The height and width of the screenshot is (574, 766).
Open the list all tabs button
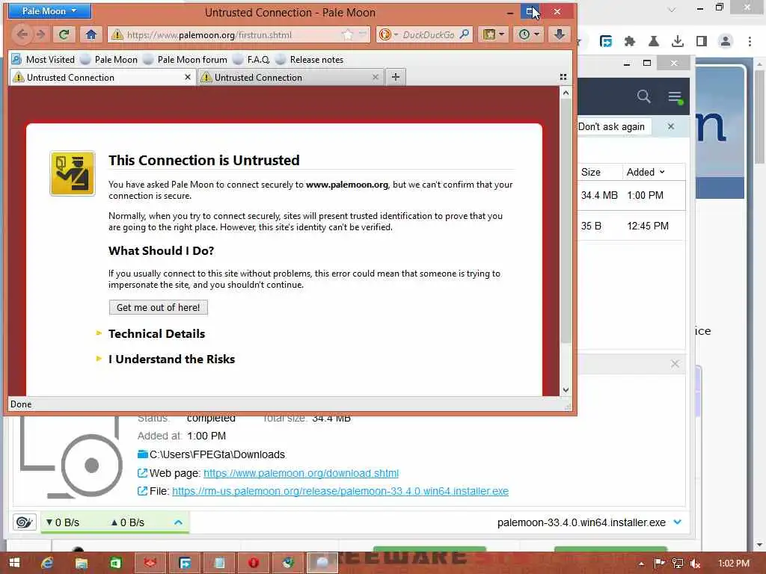(563, 77)
